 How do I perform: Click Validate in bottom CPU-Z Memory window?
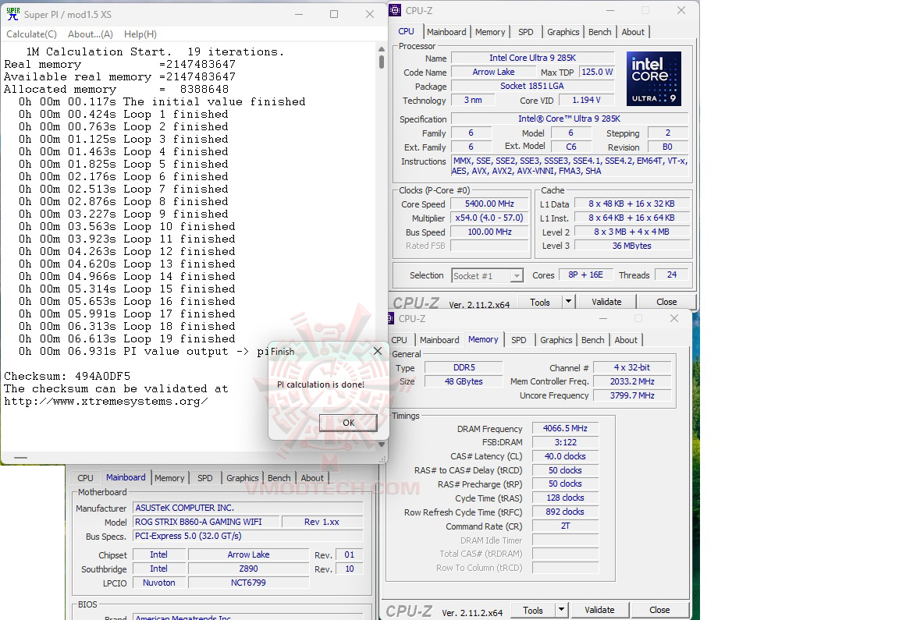pos(599,611)
